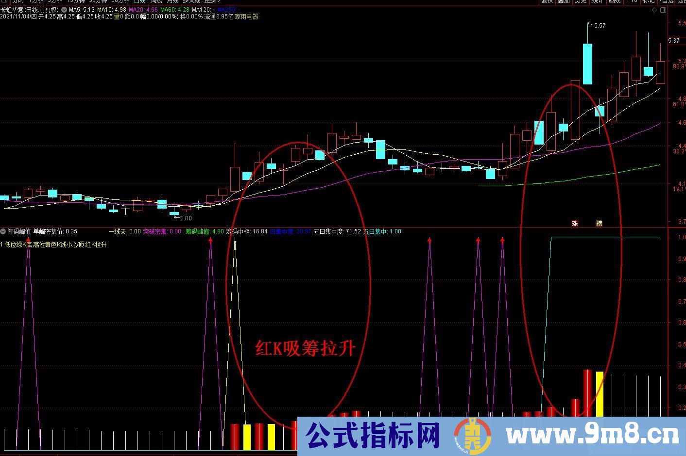Viewport: 686px width, 456px height.
Task: Add stock via the 自选 button
Action: pyautogui.click(x=667, y=2)
